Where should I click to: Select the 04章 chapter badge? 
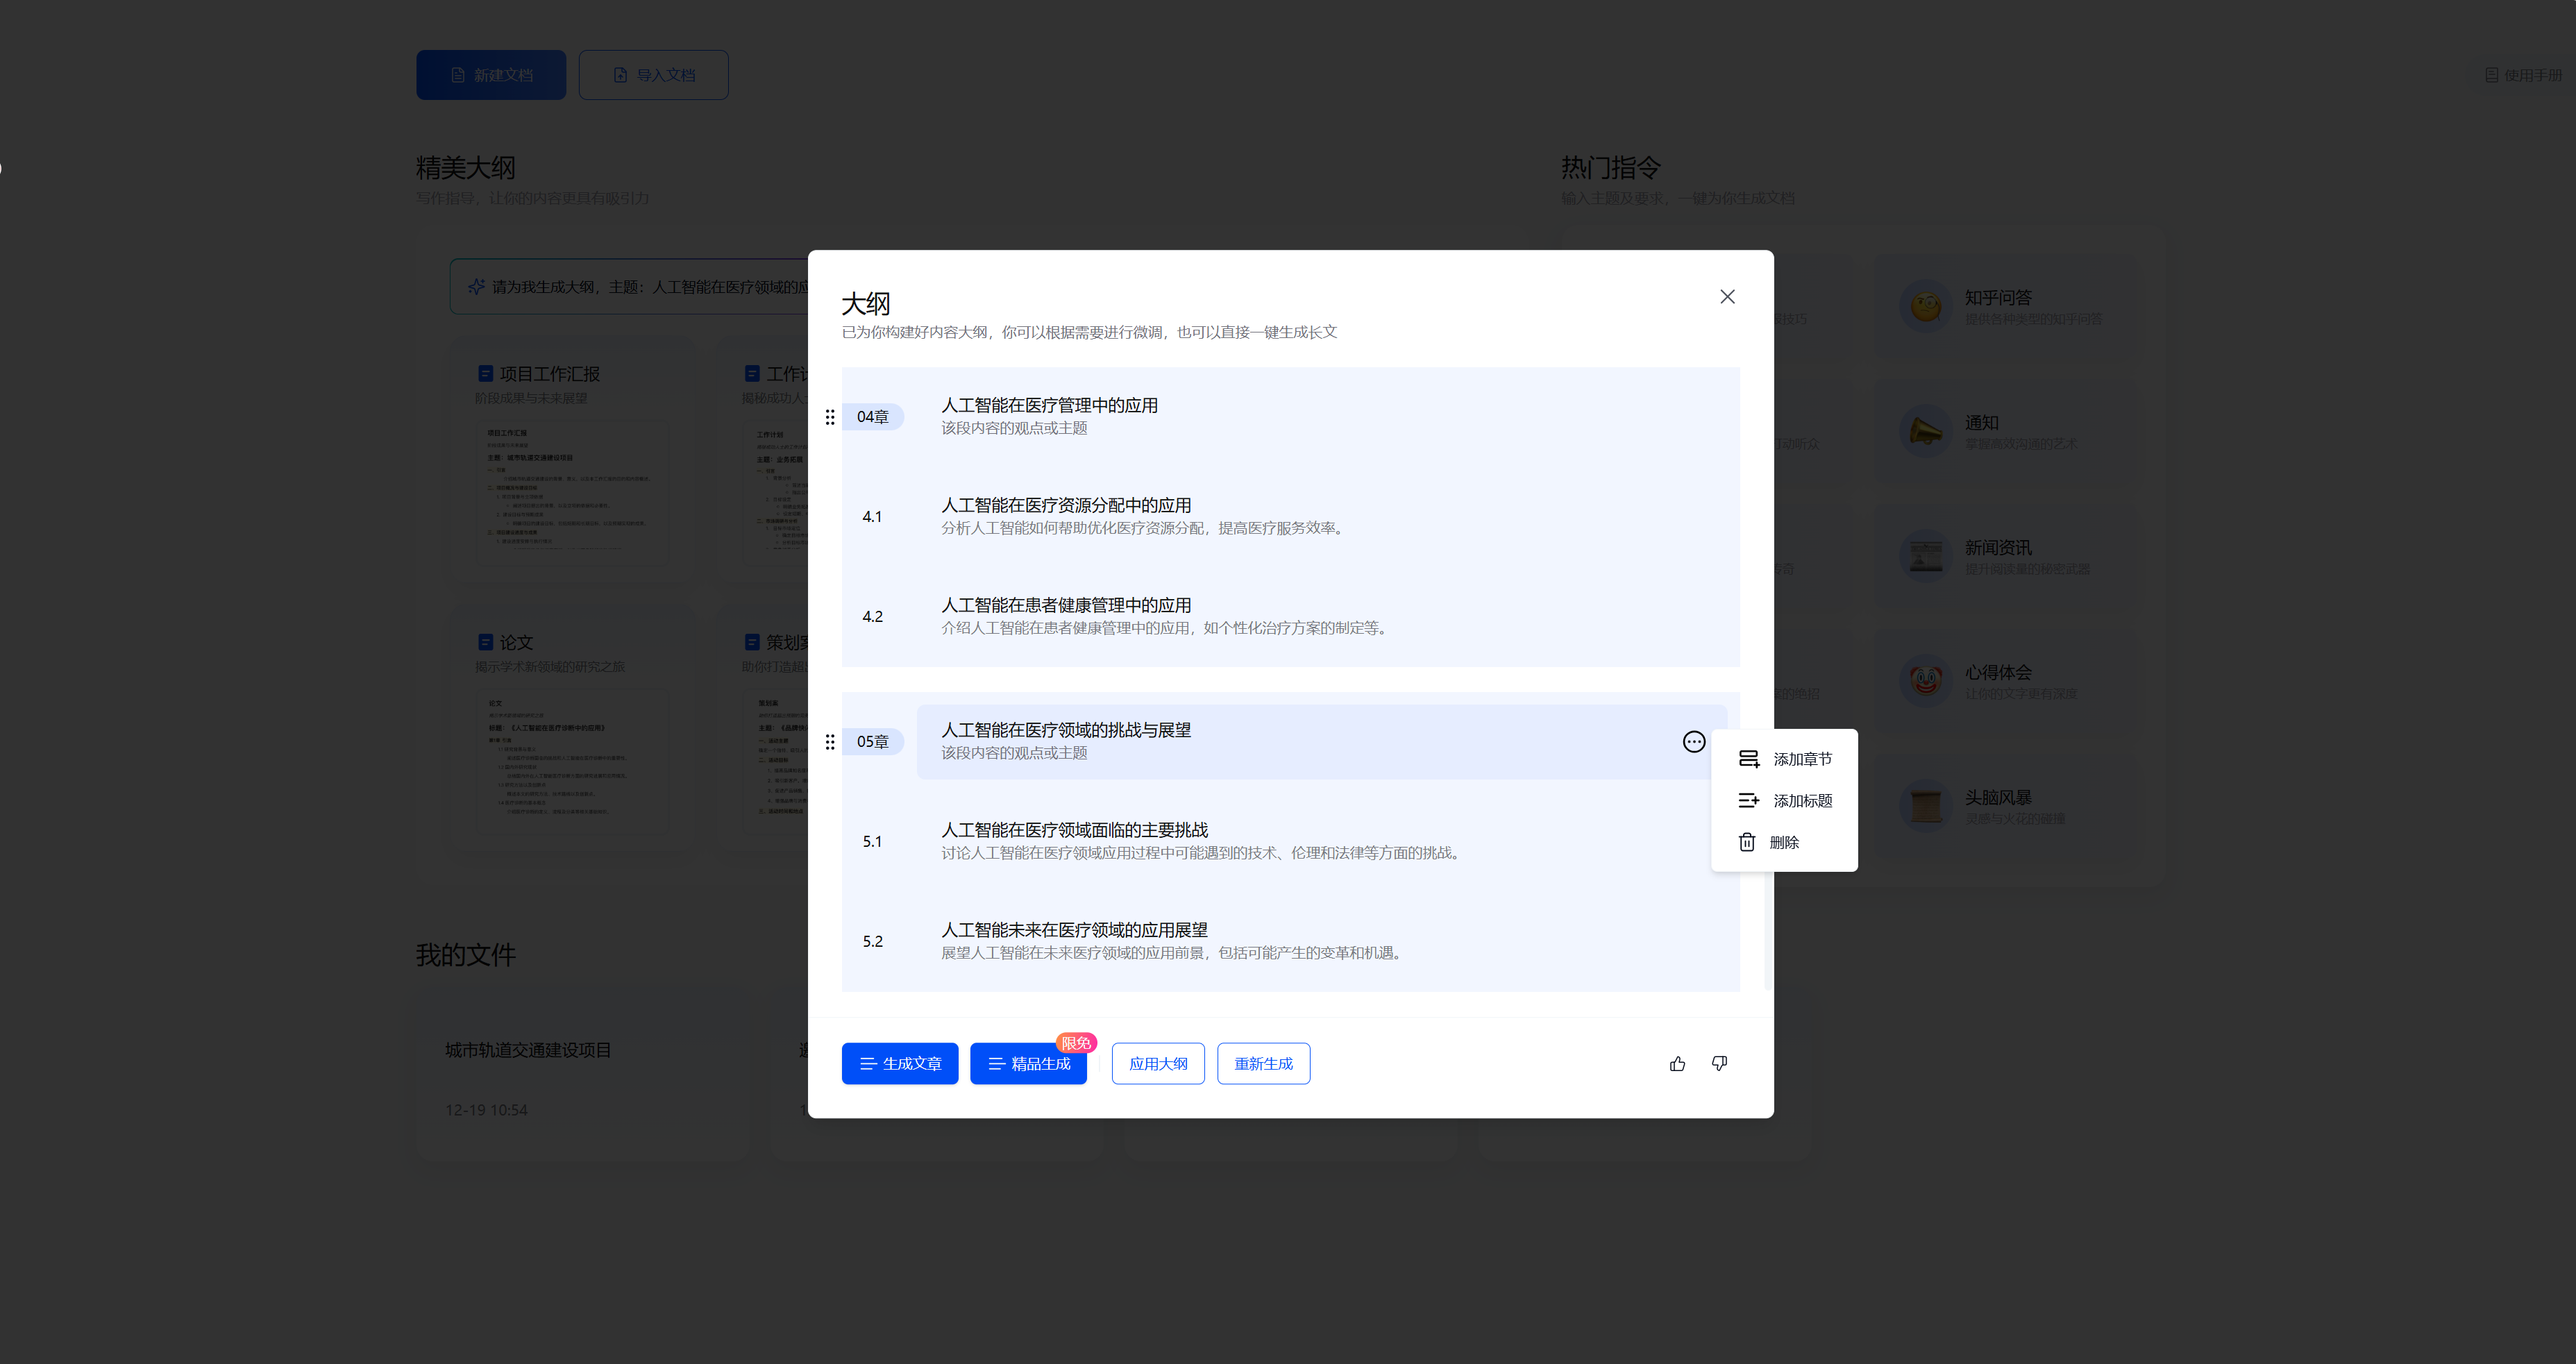pyautogui.click(x=872, y=417)
